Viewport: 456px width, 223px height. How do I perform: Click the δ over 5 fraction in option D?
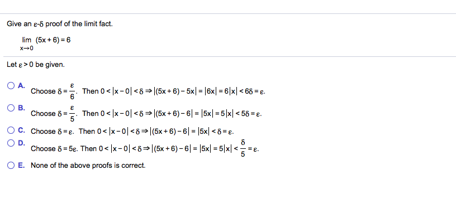(x=244, y=148)
